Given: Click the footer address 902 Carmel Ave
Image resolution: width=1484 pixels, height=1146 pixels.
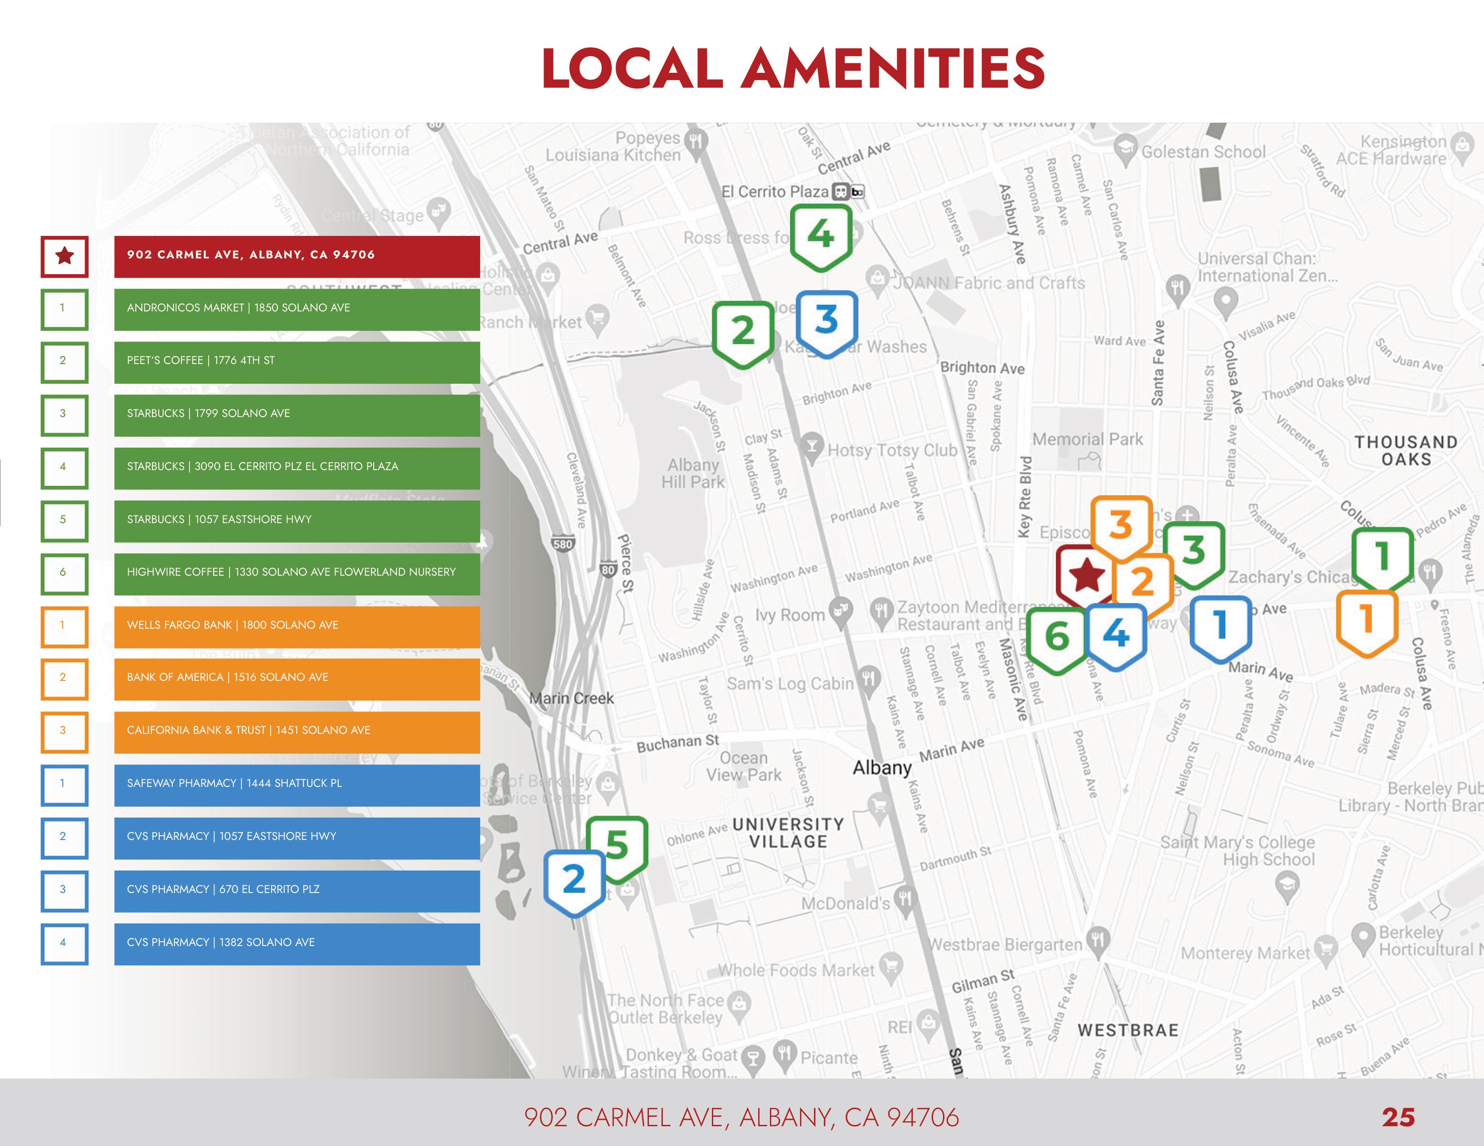Looking at the screenshot, I should click(741, 1117).
